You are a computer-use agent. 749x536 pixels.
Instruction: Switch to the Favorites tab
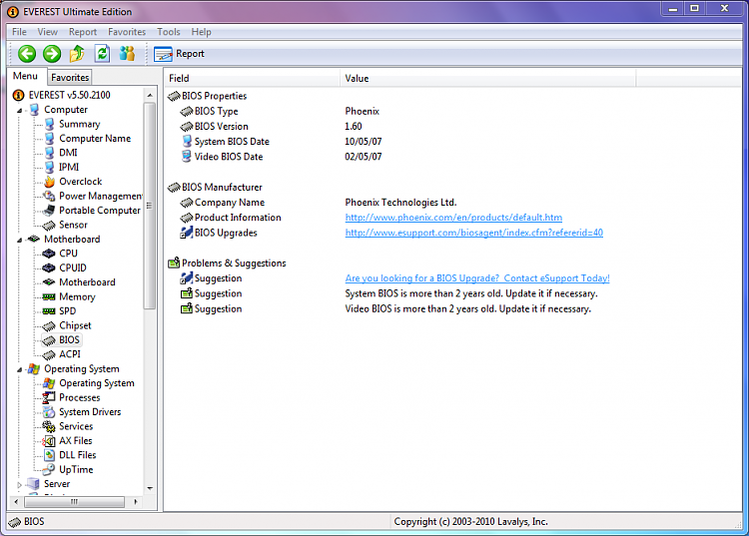(70, 77)
